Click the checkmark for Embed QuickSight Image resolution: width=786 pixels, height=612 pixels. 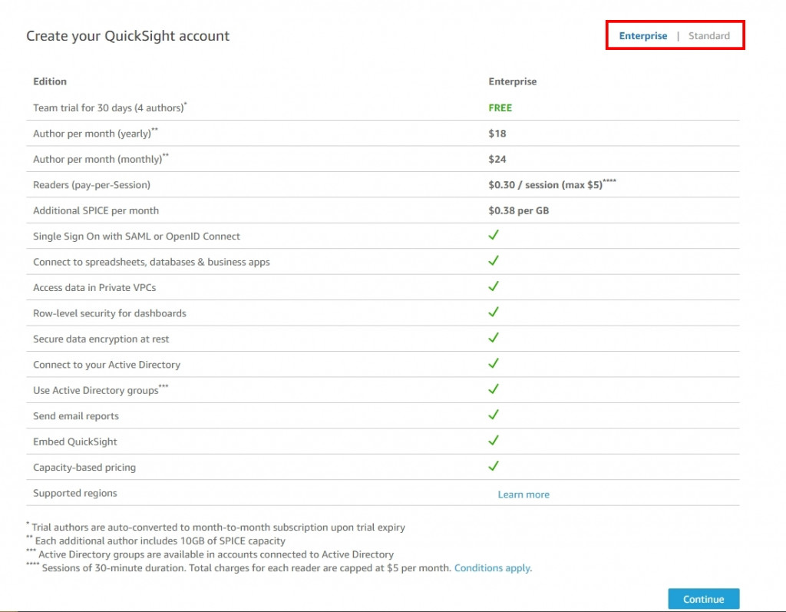coord(494,440)
